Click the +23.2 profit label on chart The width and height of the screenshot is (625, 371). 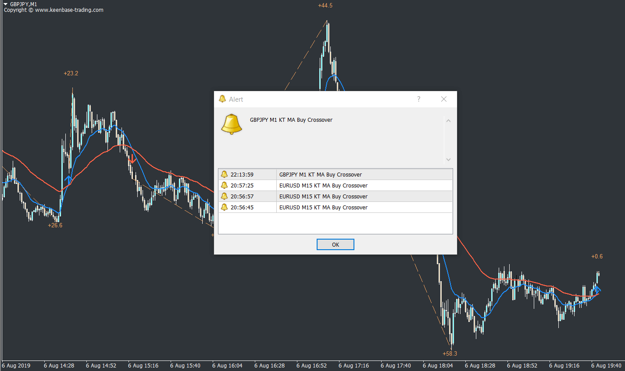71,73
